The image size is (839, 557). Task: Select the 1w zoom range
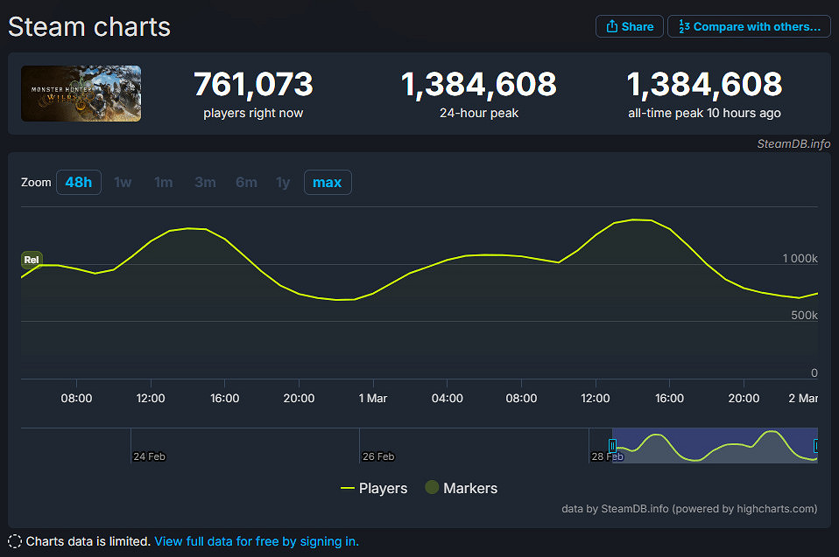123,182
